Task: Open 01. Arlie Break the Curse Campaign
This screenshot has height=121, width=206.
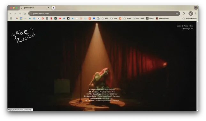Action: click(102, 90)
